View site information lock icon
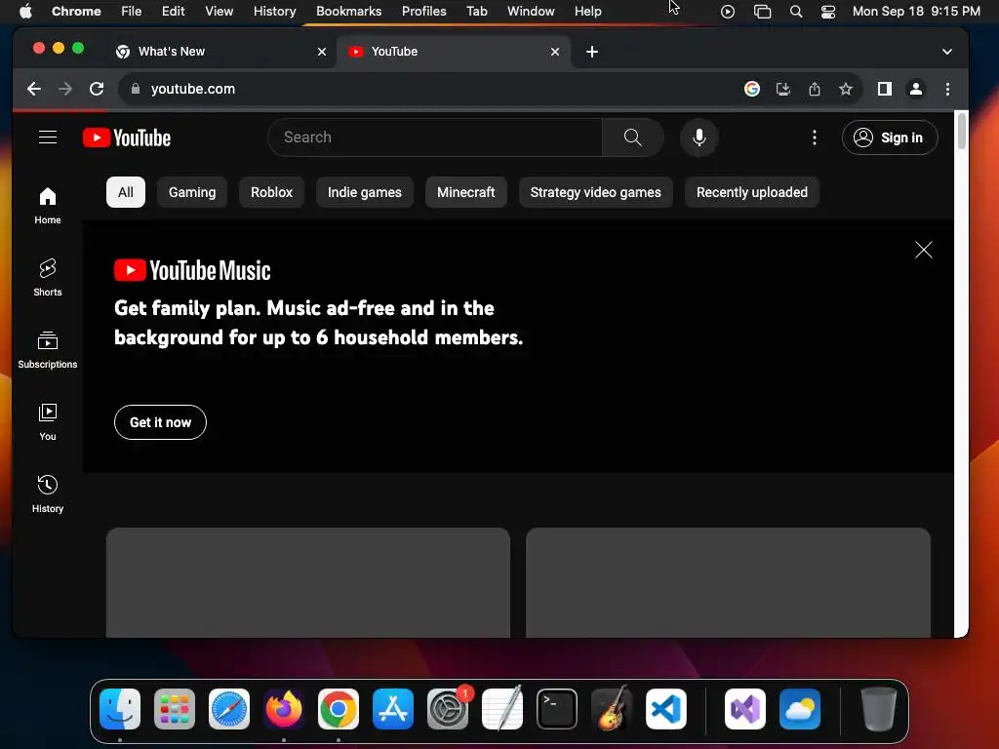 [x=135, y=89]
